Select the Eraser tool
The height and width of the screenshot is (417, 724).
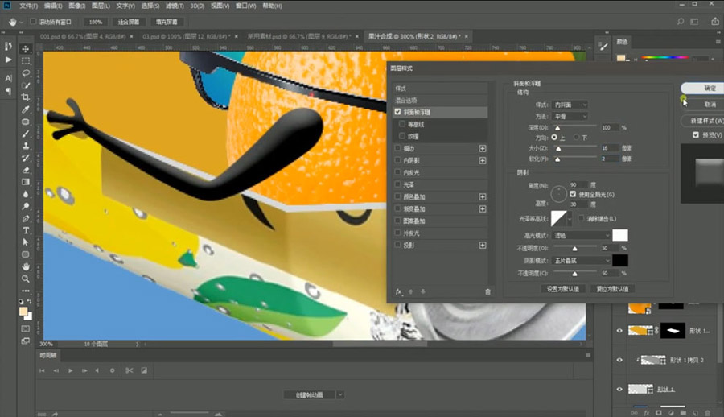pos(26,170)
